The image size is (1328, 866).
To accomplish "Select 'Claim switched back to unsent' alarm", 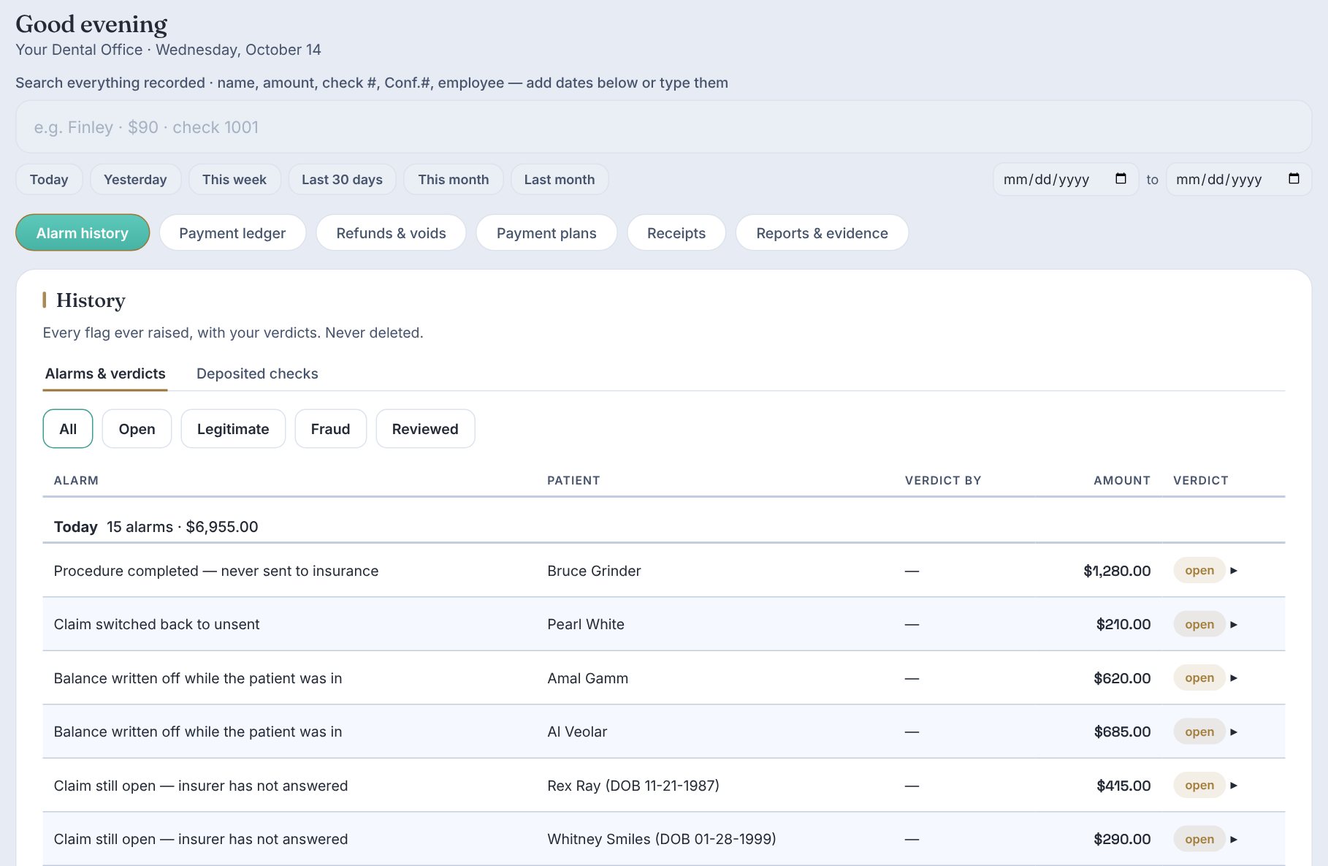I will pyautogui.click(x=156, y=625).
